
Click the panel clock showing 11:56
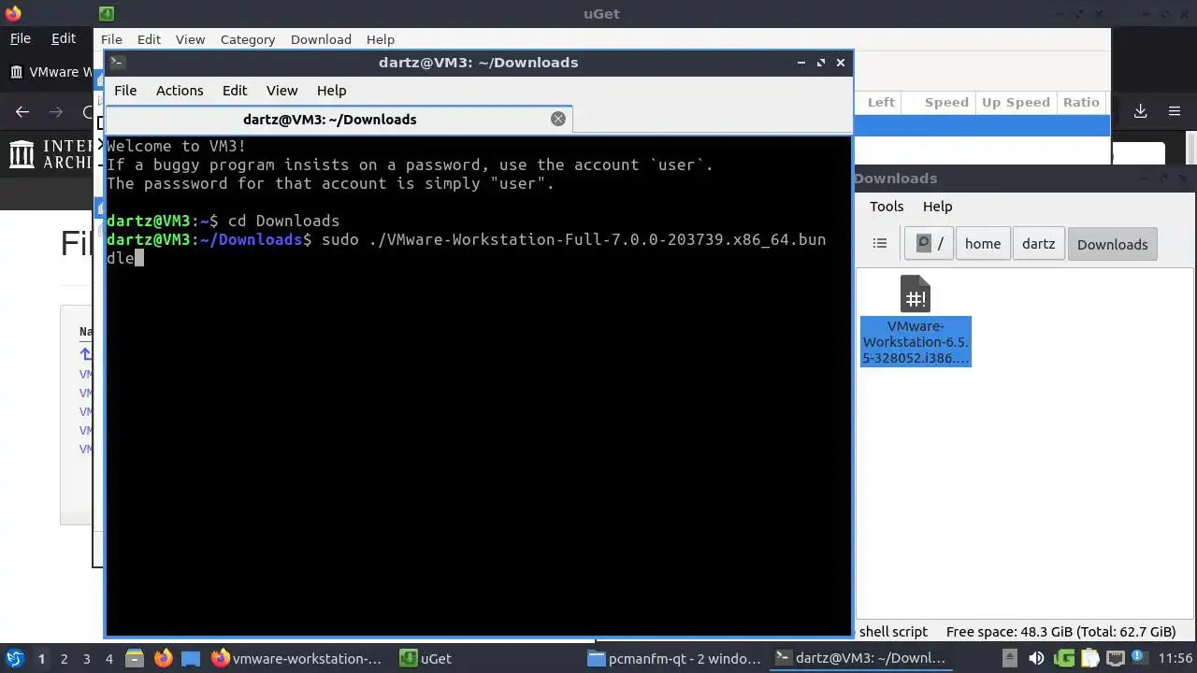1175,658
